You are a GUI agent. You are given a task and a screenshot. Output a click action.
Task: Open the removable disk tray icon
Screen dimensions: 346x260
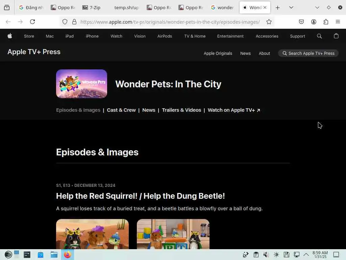287,255
